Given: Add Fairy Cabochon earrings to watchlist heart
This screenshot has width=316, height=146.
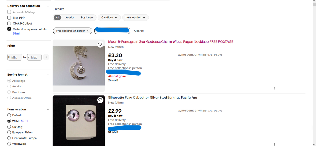Looking at the screenshot, I should tap(100, 100).
